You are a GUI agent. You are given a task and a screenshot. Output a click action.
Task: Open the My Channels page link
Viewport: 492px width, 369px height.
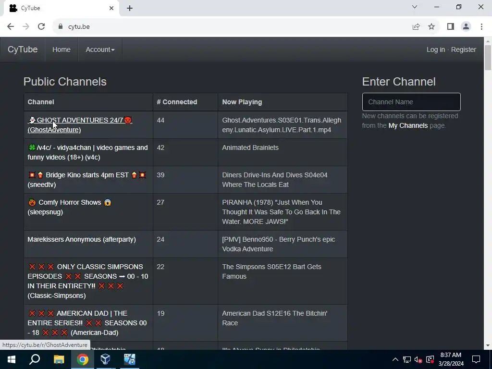tap(408, 125)
